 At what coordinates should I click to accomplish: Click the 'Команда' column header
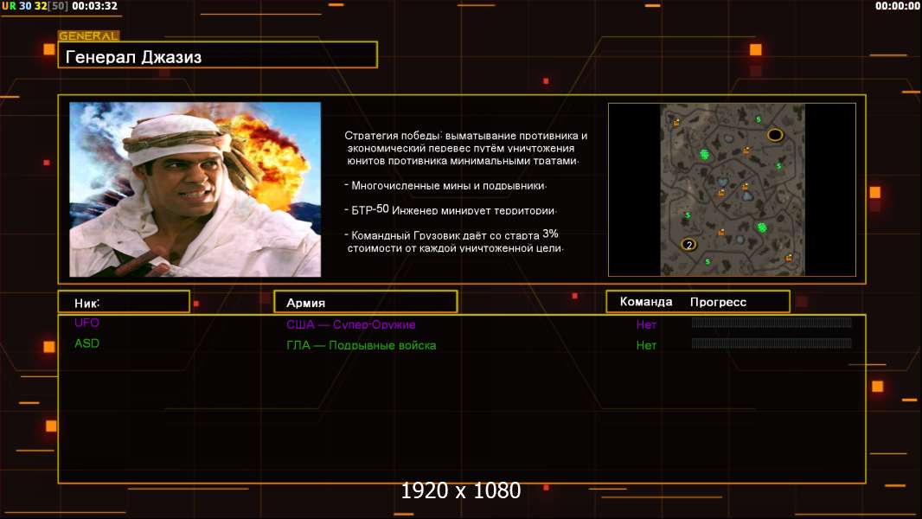(x=645, y=302)
